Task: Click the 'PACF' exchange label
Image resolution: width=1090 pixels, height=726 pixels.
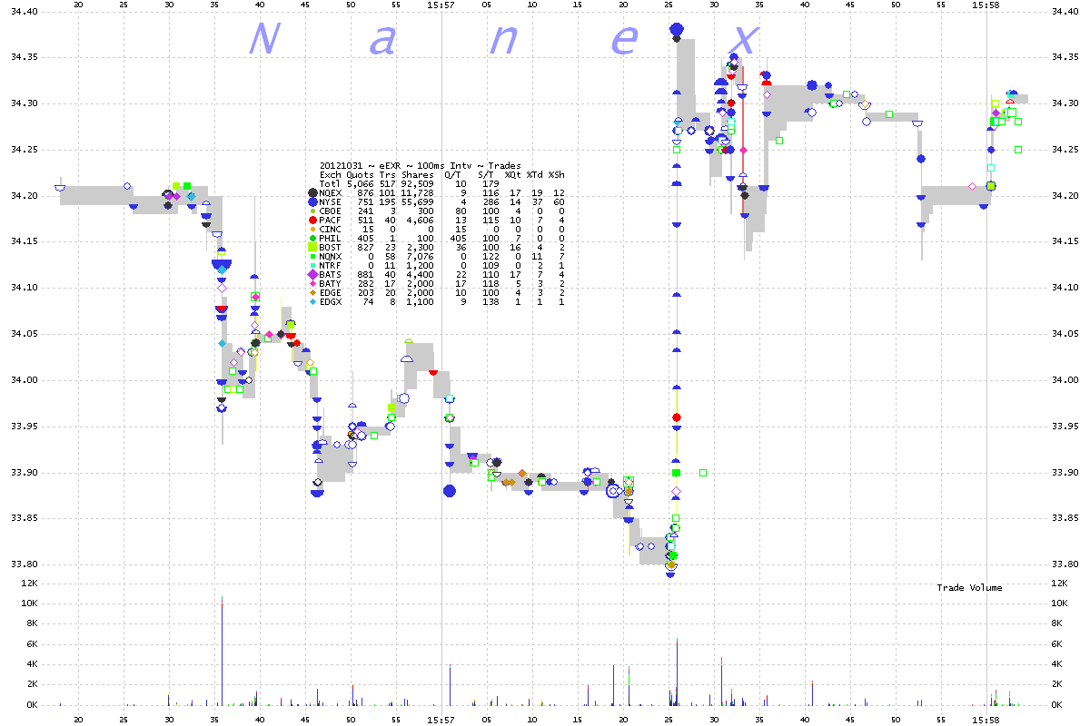Action: click(x=331, y=221)
